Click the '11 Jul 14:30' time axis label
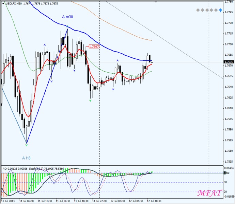 pos(63,201)
